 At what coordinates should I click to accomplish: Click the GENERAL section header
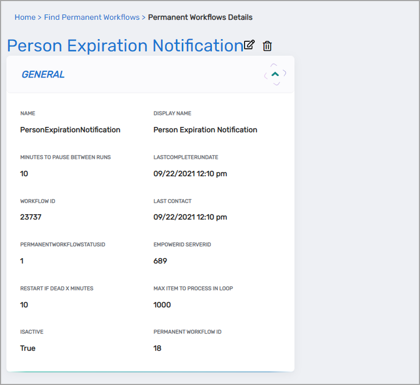pyautogui.click(x=43, y=74)
